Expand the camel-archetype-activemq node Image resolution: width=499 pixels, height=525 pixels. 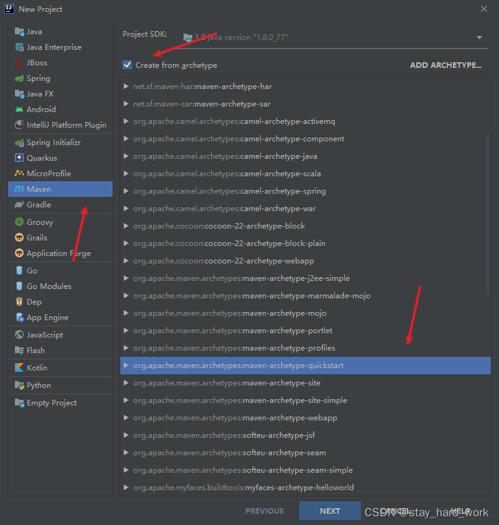(x=126, y=121)
